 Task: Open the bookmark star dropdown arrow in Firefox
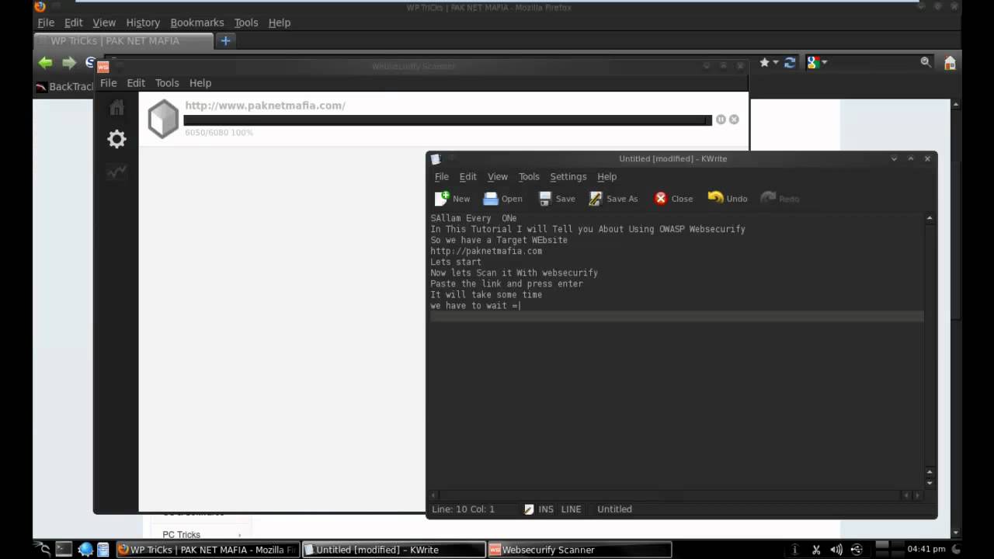click(x=776, y=62)
